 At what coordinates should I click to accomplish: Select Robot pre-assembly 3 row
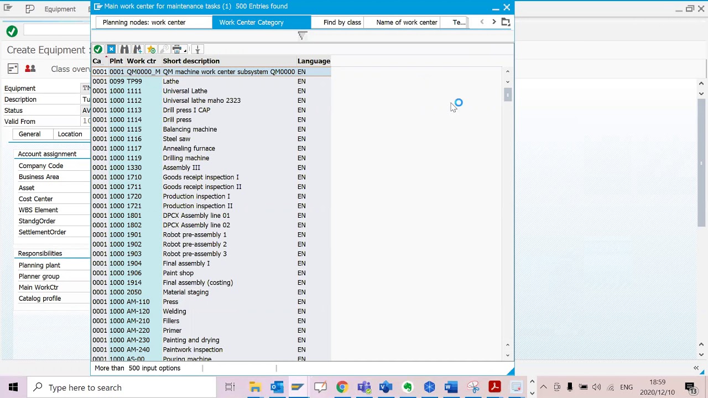tap(211, 254)
